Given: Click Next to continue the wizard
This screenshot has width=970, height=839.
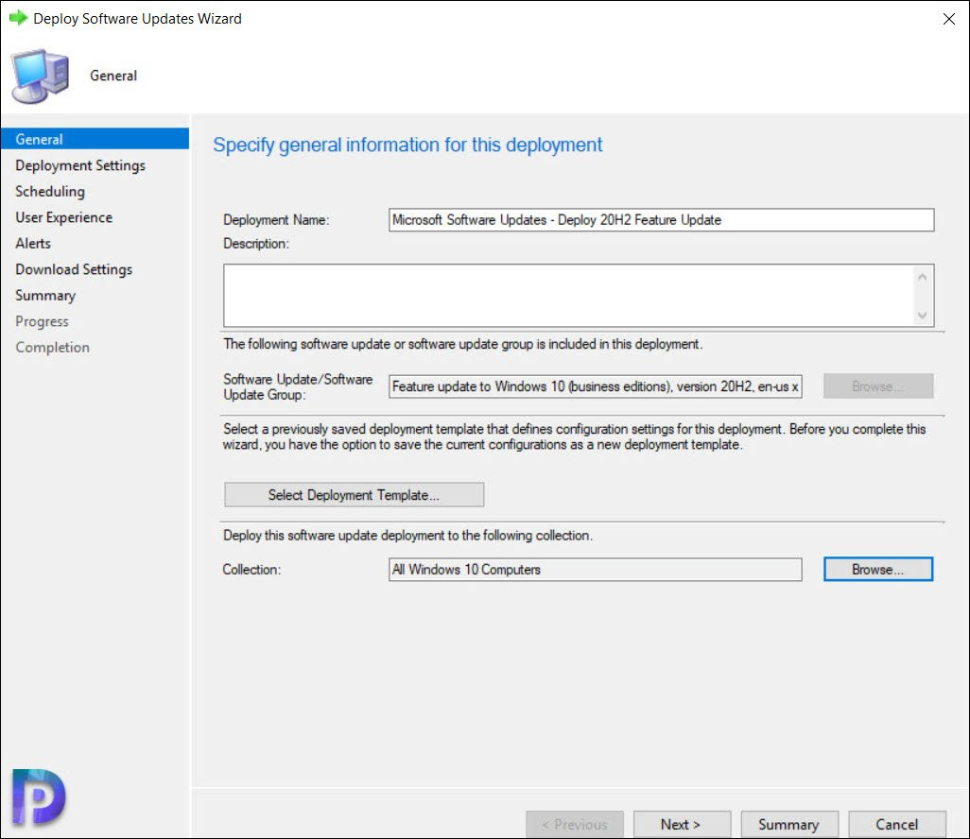Looking at the screenshot, I should (682, 824).
